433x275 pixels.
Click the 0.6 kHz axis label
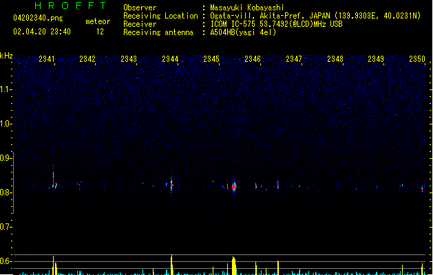coord(6,261)
